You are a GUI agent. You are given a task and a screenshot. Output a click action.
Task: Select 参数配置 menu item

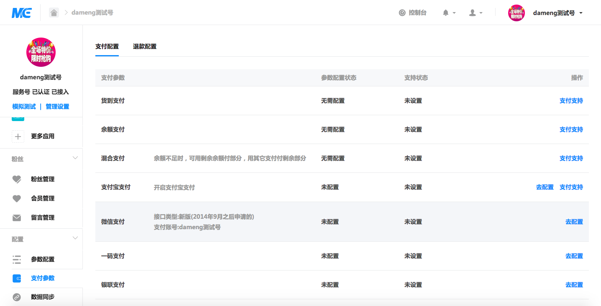[43, 259]
